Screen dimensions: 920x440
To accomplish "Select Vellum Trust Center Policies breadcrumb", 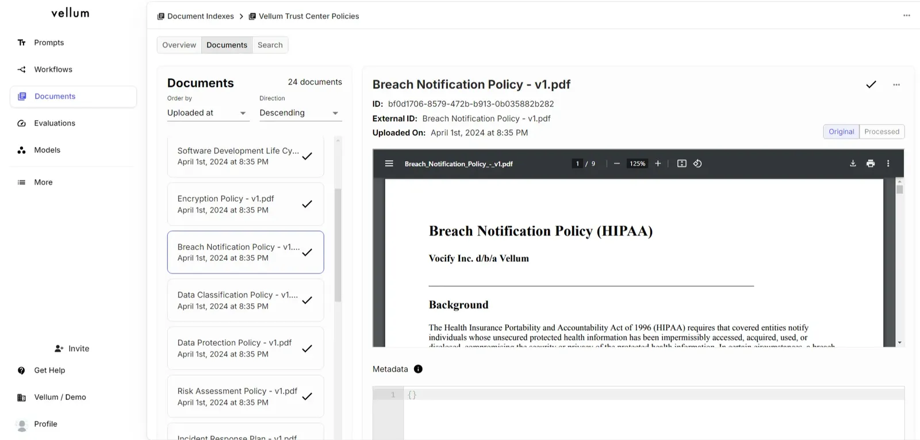I will pos(304,16).
